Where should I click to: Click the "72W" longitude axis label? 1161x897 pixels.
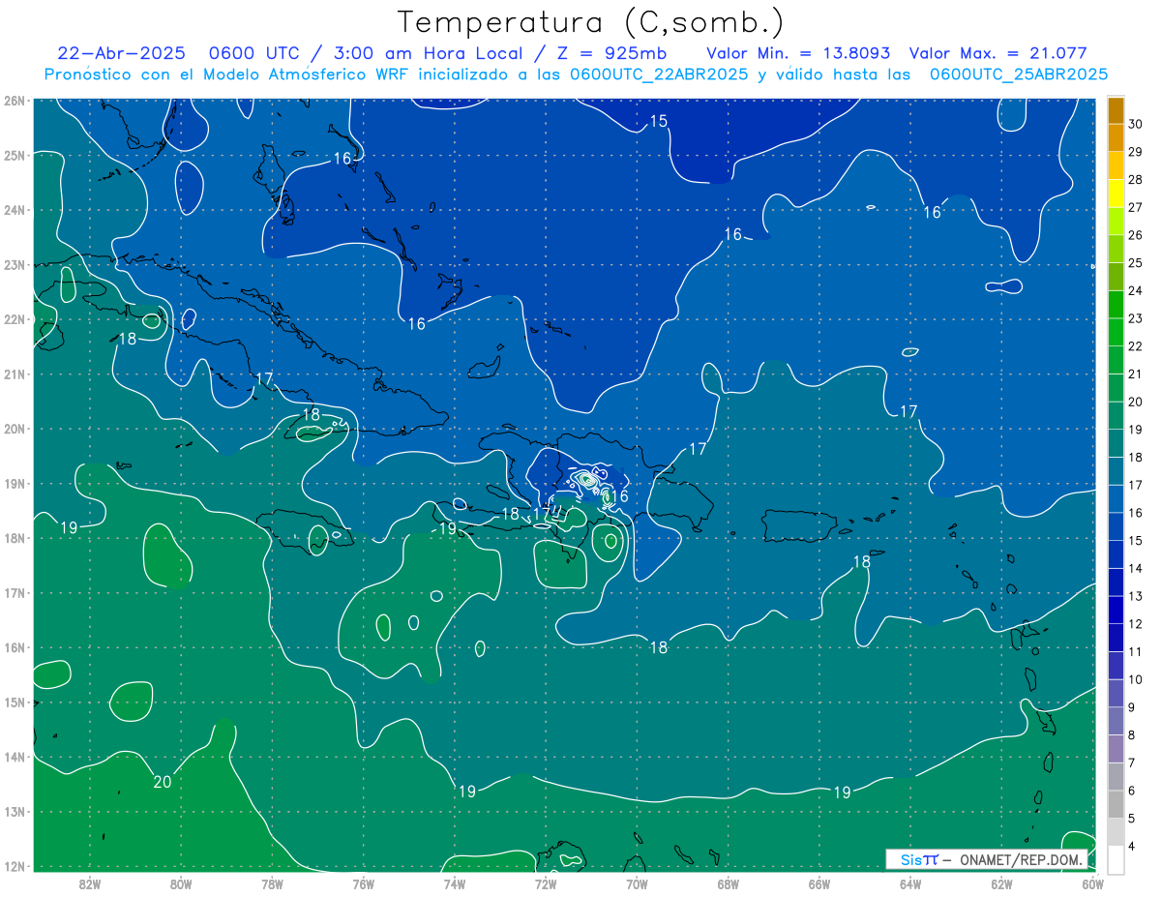546,883
